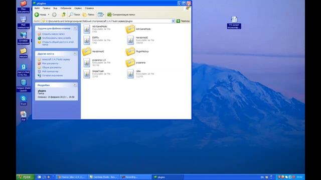This screenshot has height=180, width=321.
Task: Select the ExtFly jar file icon
Action: (x=87, y=40)
